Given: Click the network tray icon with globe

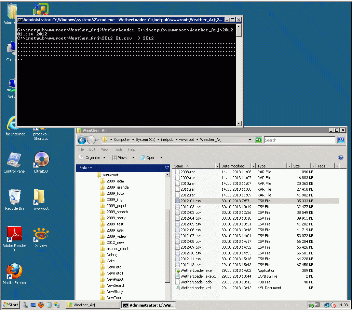Looking at the screenshot, I should 327,305.
